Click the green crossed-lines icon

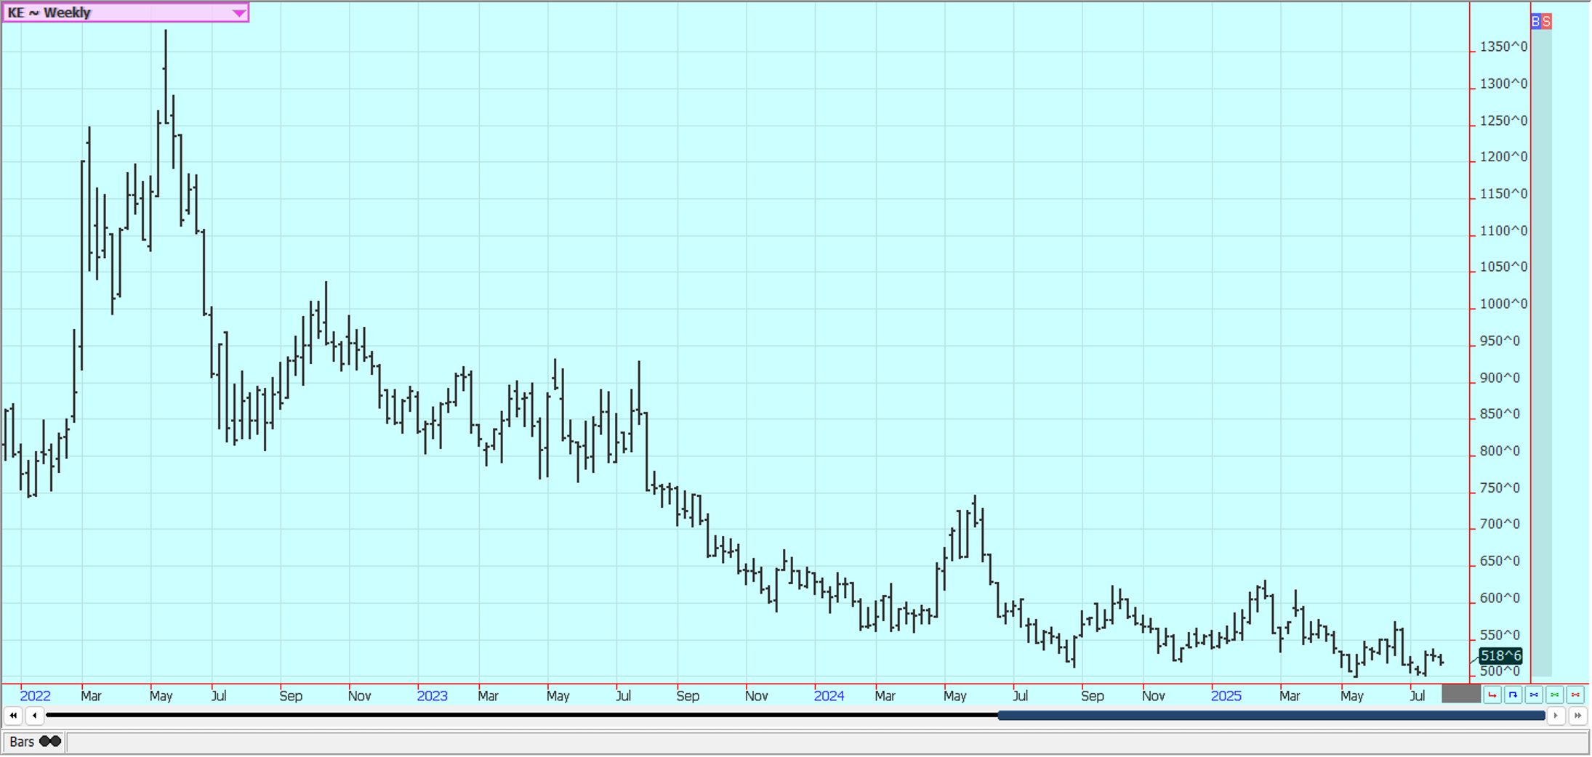1554,695
